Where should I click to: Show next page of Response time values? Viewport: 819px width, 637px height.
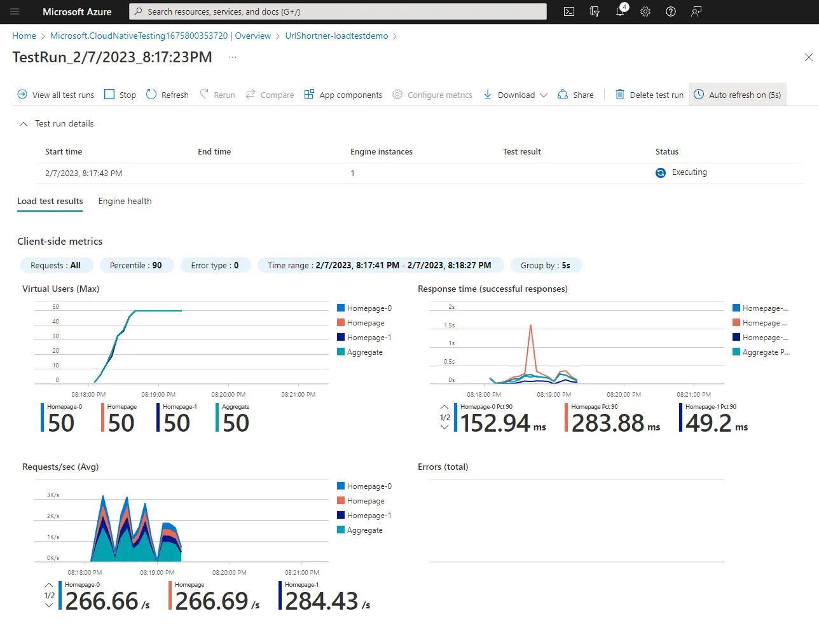tap(444, 428)
